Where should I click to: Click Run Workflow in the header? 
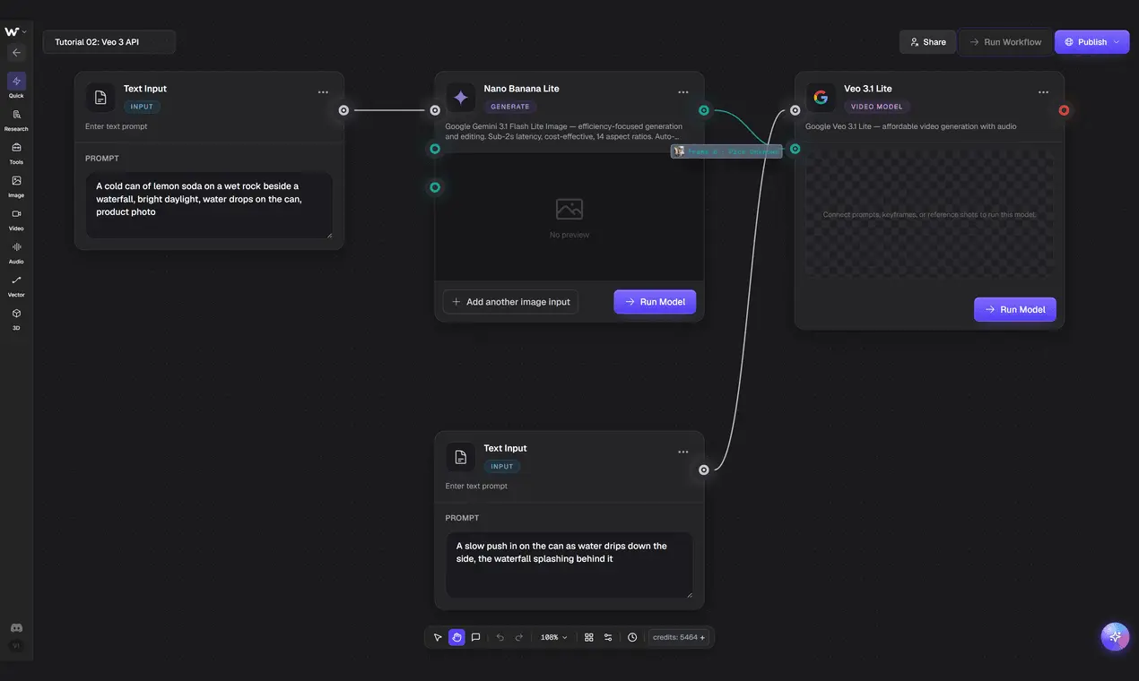[1005, 42]
